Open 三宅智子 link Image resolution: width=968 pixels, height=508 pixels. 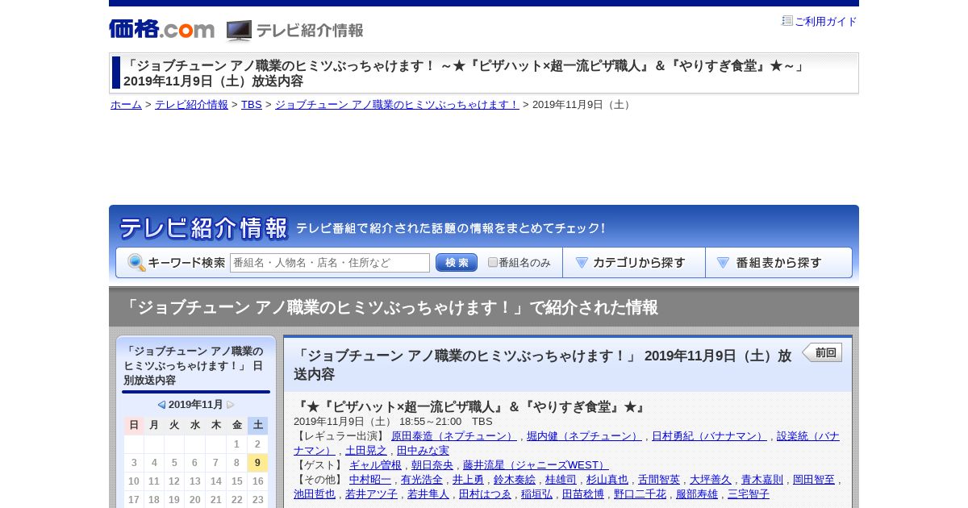749,494
